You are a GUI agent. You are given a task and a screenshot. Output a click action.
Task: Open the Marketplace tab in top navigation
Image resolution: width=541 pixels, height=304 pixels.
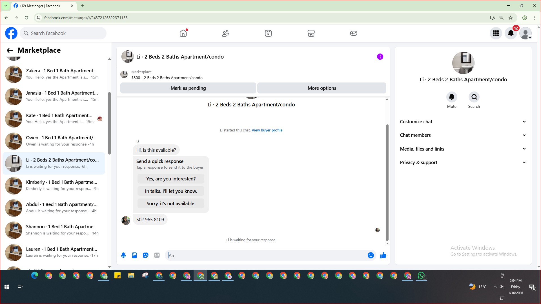(311, 33)
